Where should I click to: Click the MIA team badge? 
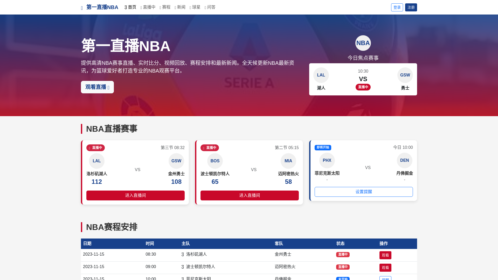(288, 161)
